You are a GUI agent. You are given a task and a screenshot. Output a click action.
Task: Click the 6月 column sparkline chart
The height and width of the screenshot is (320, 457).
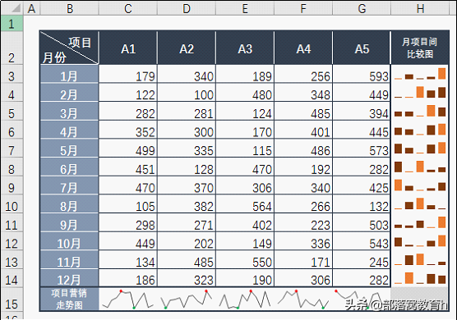pyautogui.click(x=420, y=167)
